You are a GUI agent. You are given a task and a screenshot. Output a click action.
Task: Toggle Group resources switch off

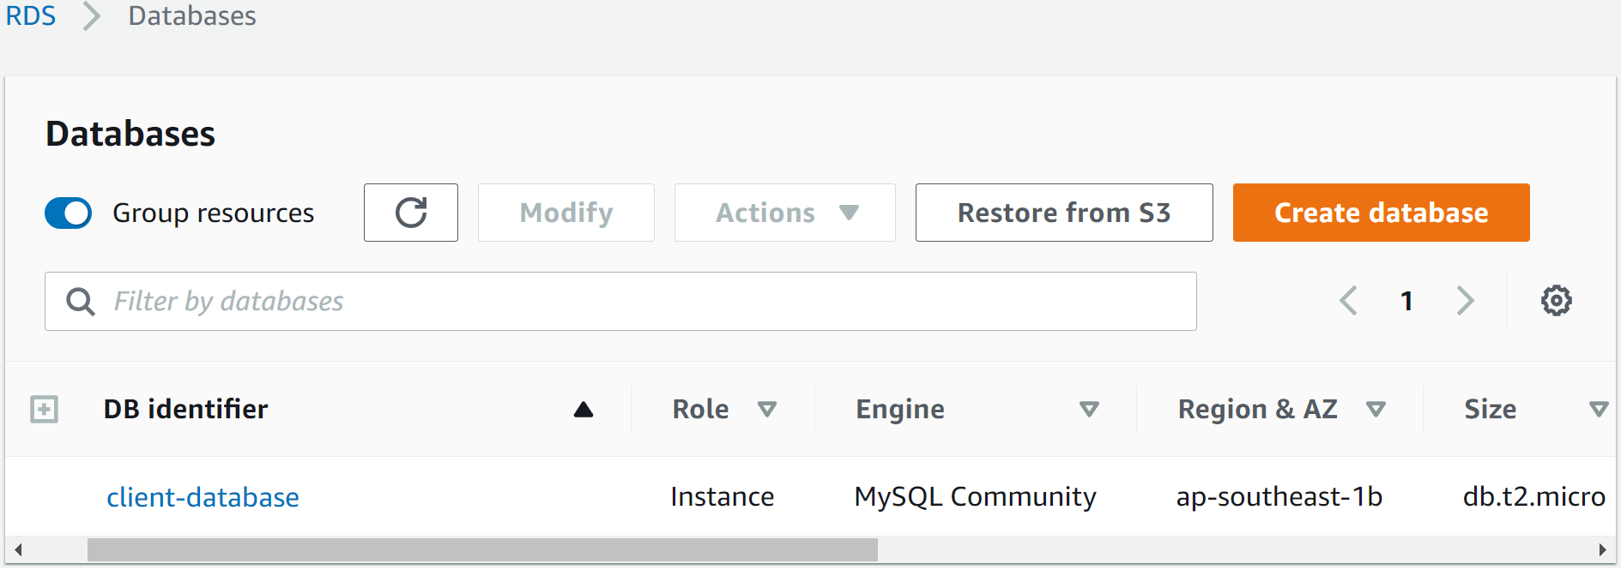tap(69, 213)
